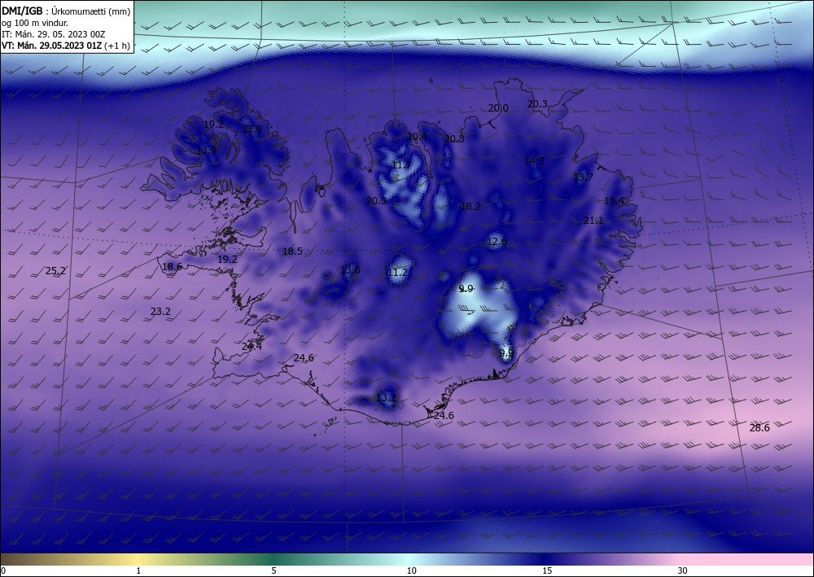Click the 18.6 value label
The height and width of the screenshot is (577, 814).
click(172, 267)
